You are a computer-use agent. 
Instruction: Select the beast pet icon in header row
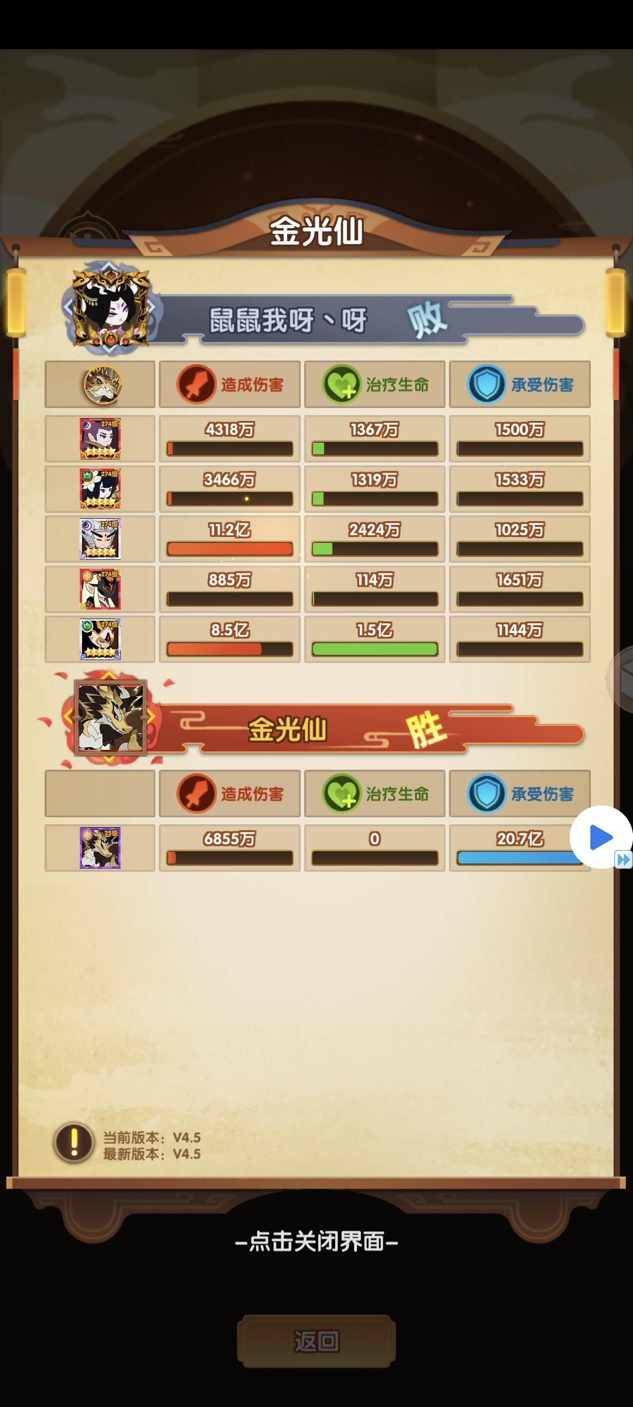point(102,385)
